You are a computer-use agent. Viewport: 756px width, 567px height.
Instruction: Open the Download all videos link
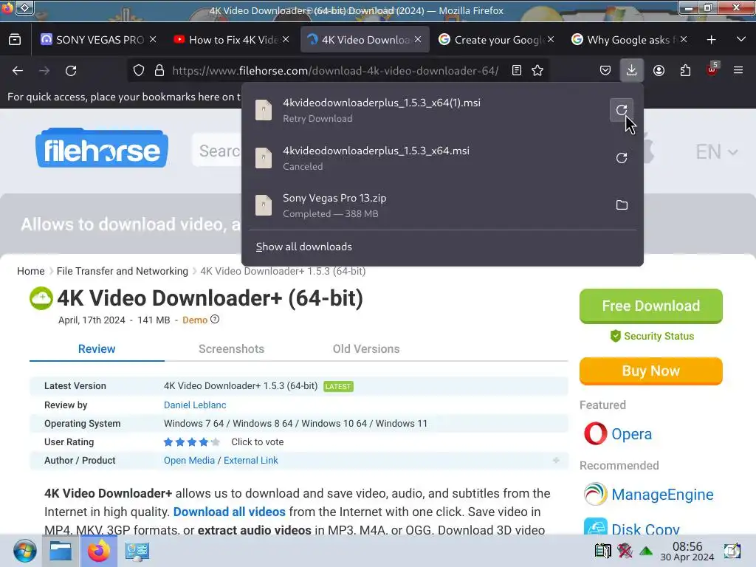click(229, 512)
